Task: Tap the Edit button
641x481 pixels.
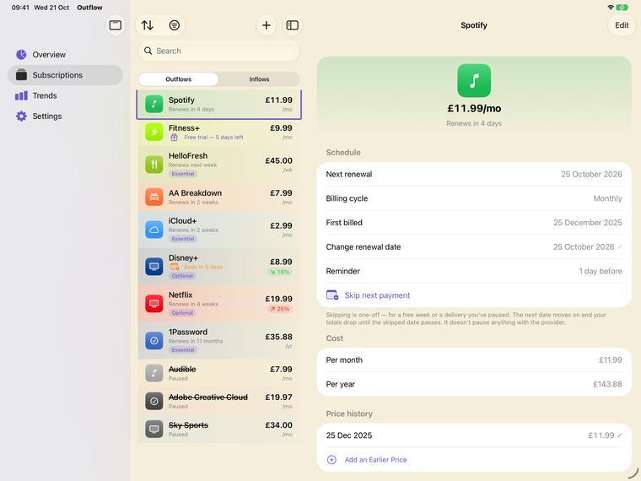Action: coord(622,25)
